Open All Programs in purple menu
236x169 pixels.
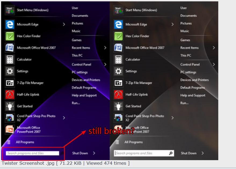pos(25,142)
